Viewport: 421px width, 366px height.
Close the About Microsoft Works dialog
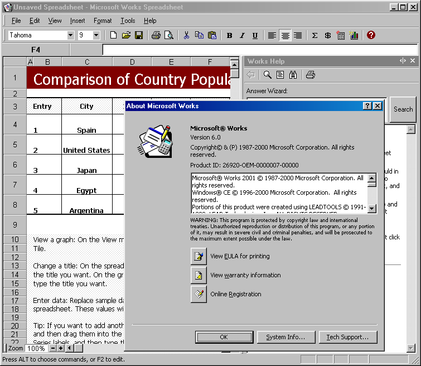click(378, 106)
